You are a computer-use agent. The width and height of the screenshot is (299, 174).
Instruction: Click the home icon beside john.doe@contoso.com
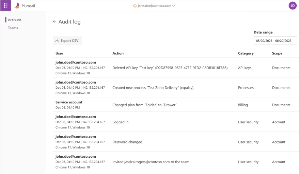(x=135, y=6)
